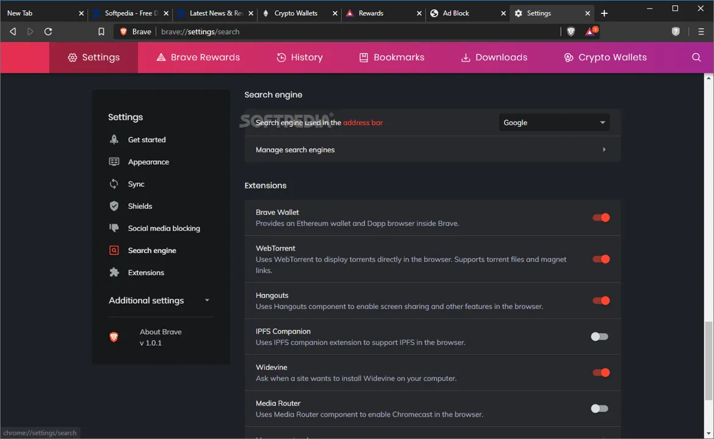Screen dimensions: 714x439
Task: Open Downloads in the pink header
Action: pos(494,57)
